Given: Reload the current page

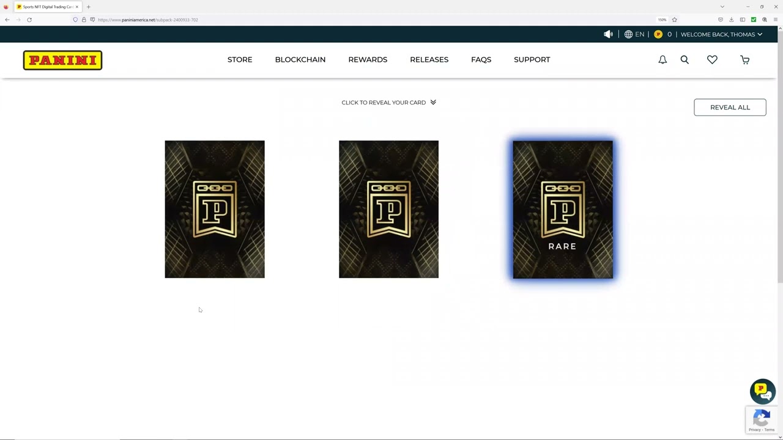Looking at the screenshot, I should 29,20.
